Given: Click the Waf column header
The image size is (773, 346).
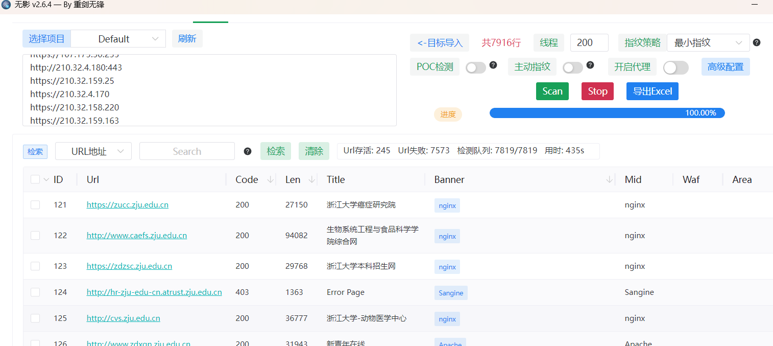Looking at the screenshot, I should tap(691, 179).
